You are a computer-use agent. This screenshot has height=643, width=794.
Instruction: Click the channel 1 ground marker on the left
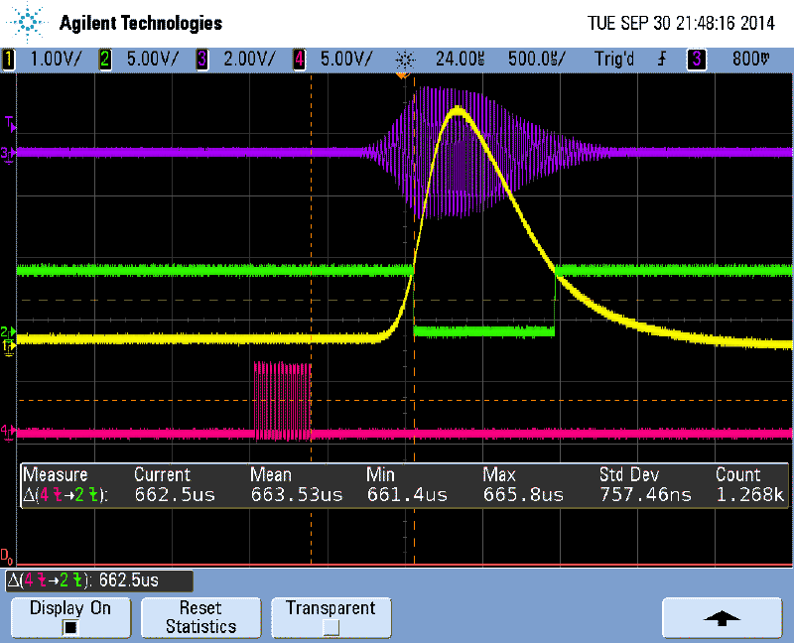pos(10,347)
